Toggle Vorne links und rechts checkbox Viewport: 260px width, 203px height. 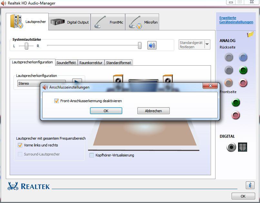[20, 145]
